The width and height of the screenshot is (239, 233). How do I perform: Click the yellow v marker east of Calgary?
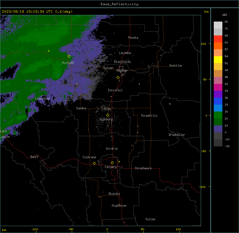click(x=119, y=162)
